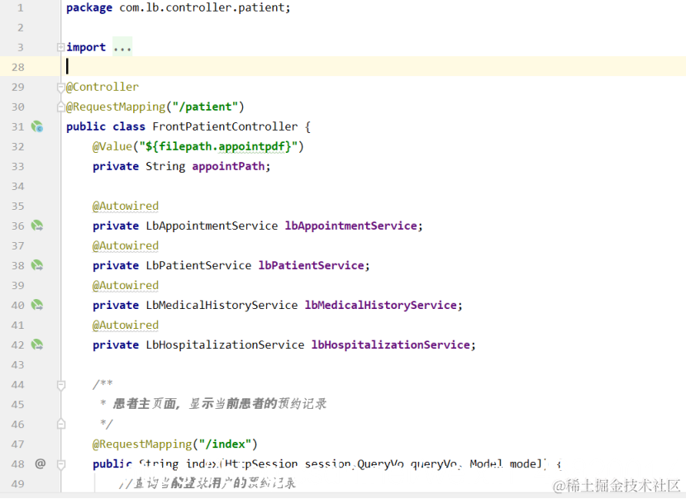Click the @Autowired annotation on line 41

[126, 325]
